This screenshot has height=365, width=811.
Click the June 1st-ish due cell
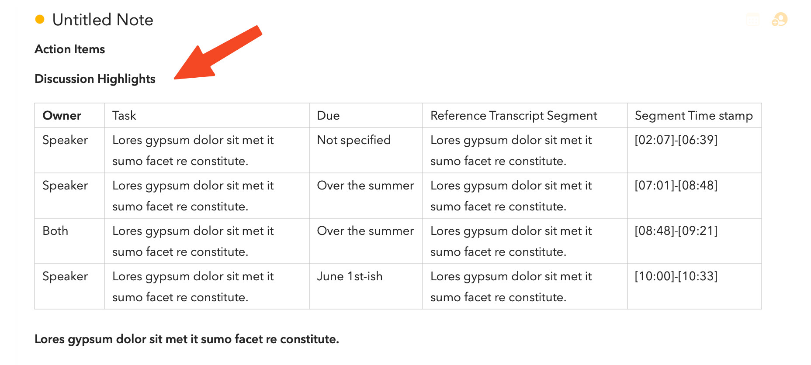point(350,276)
